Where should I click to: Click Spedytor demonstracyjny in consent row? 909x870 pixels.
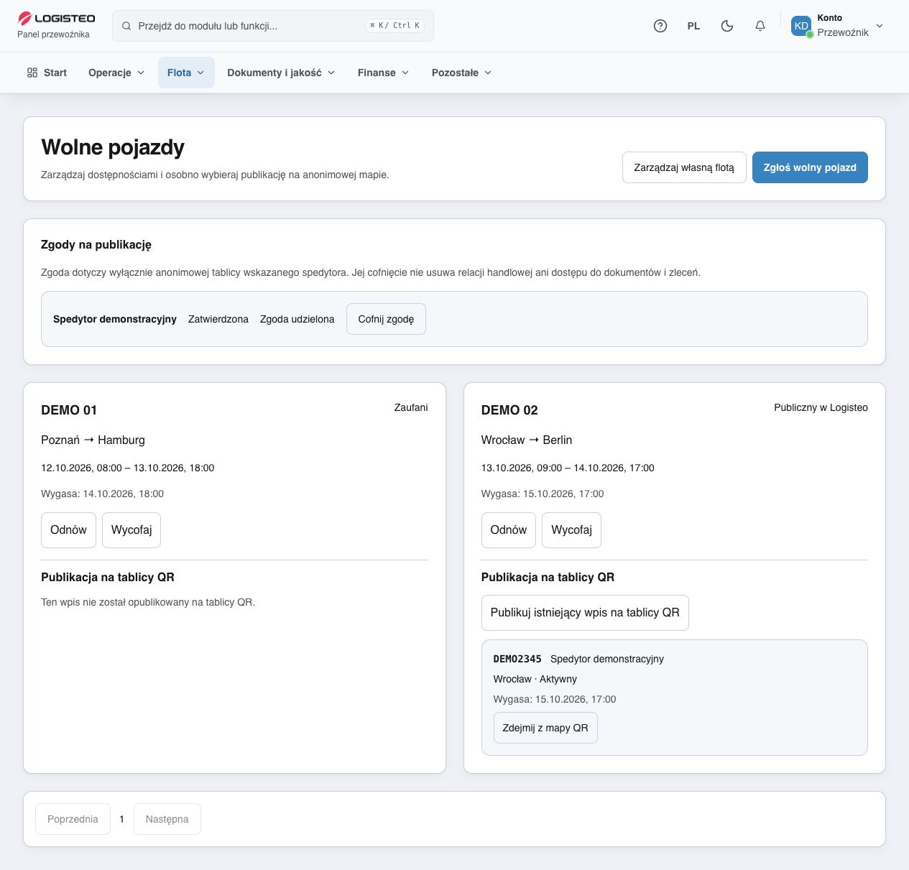pos(115,319)
